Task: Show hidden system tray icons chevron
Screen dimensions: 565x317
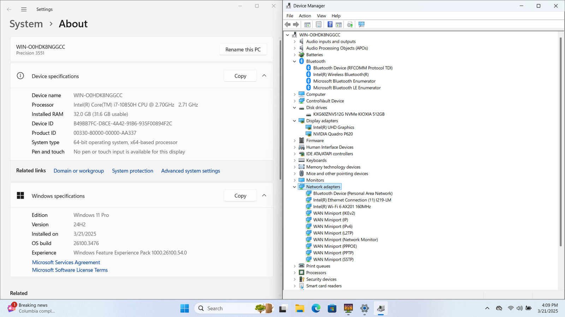Action: tap(487, 308)
